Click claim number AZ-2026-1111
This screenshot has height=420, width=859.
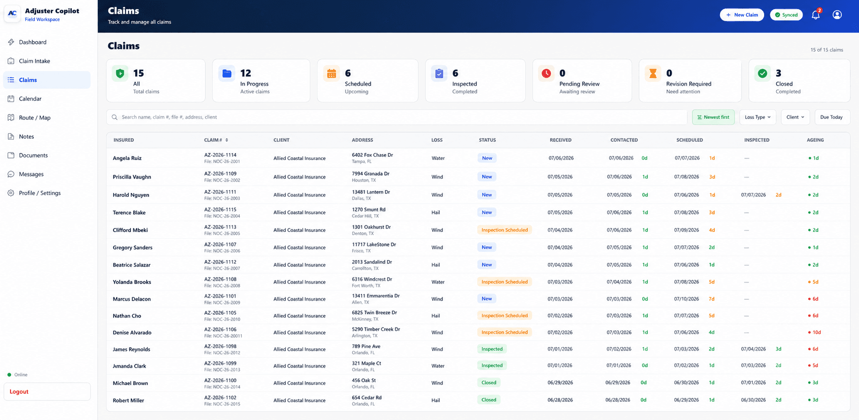tap(220, 192)
